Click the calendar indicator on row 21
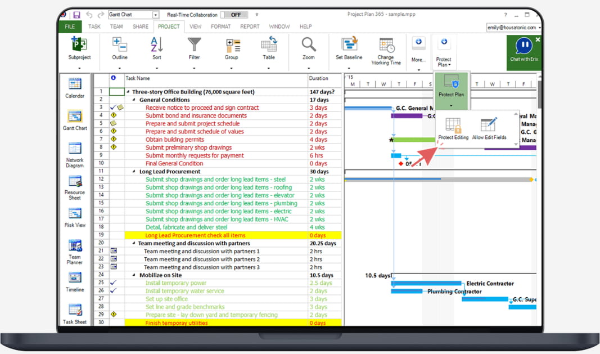600x354 pixels. (x=113, y=251)
